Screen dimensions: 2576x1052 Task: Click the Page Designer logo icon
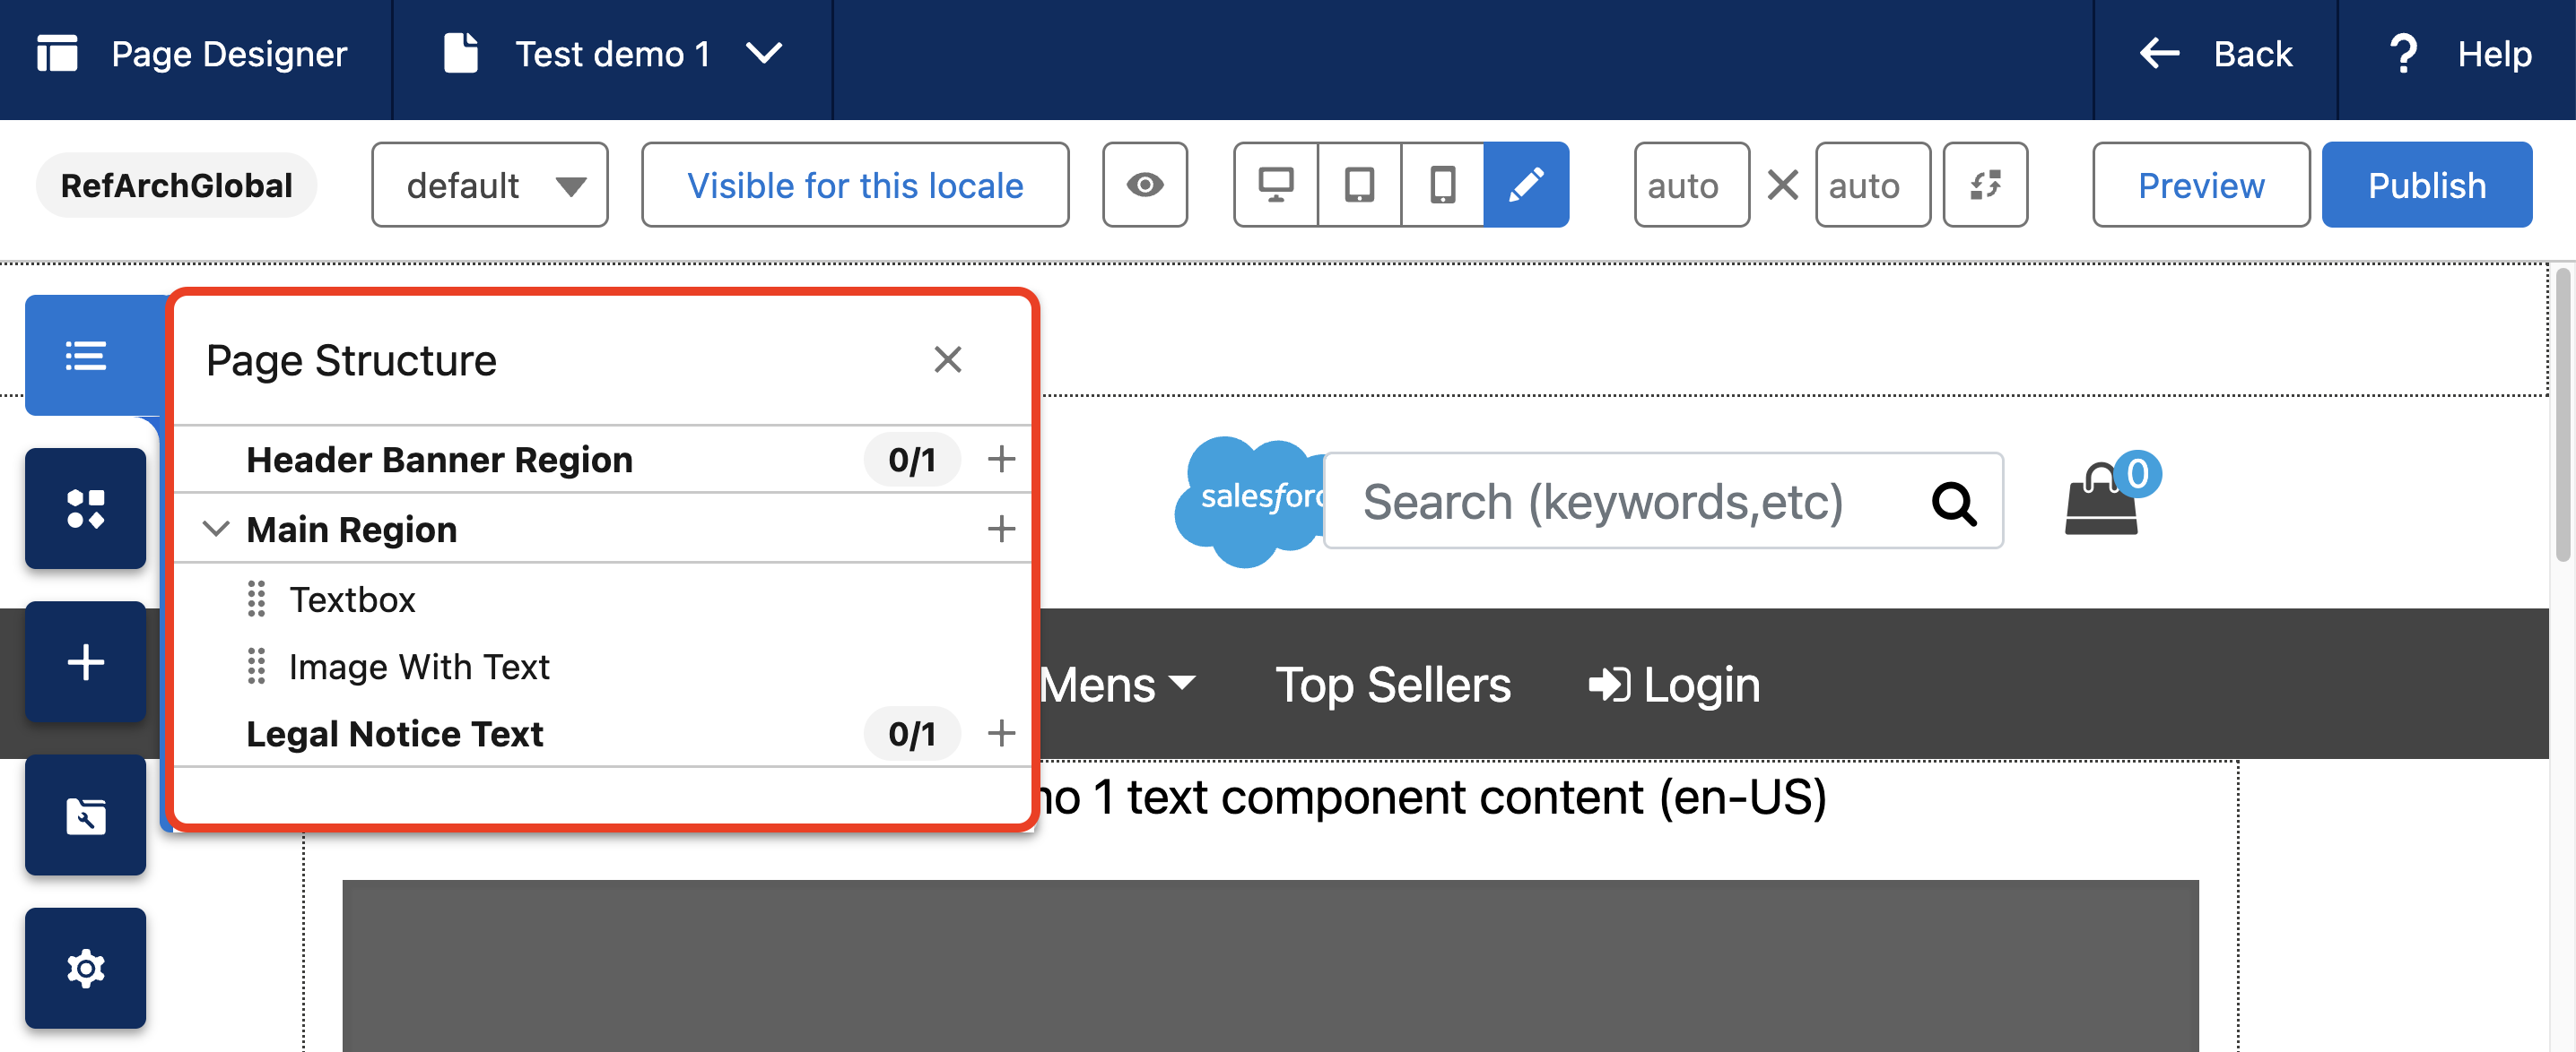point(57,54)
